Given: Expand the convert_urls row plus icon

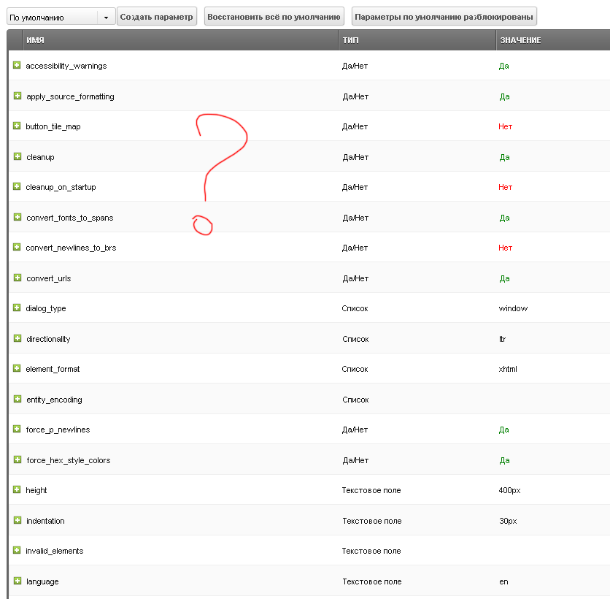Looking at the screenshot, I should [18, 278].
